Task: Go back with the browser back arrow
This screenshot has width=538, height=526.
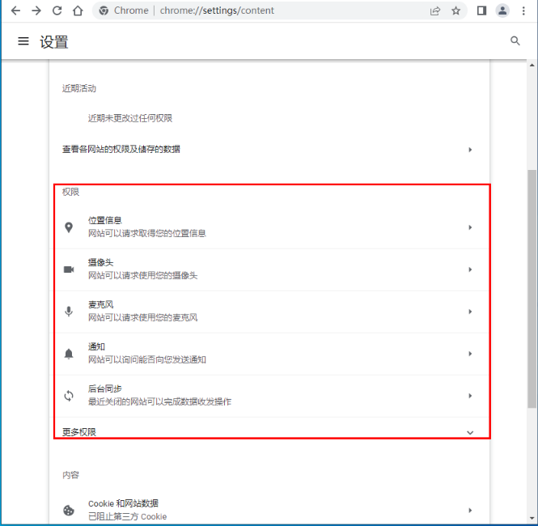Action: coord(16,11)
